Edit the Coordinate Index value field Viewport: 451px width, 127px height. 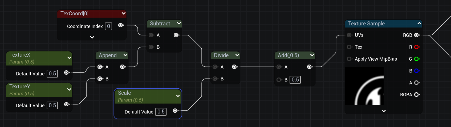pyautogui.click(x=108, y=26)
